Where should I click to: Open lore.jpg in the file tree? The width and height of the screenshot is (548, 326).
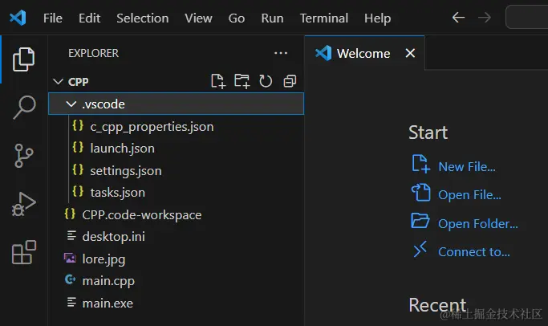[177, 259]
